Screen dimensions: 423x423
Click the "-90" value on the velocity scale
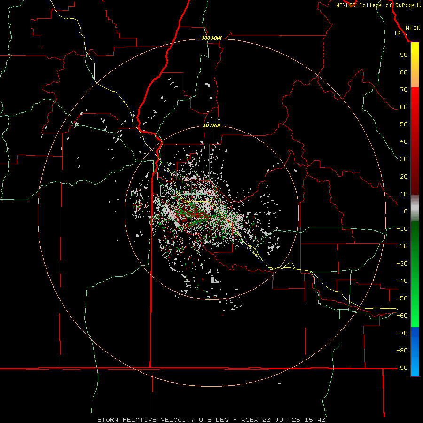402,368
